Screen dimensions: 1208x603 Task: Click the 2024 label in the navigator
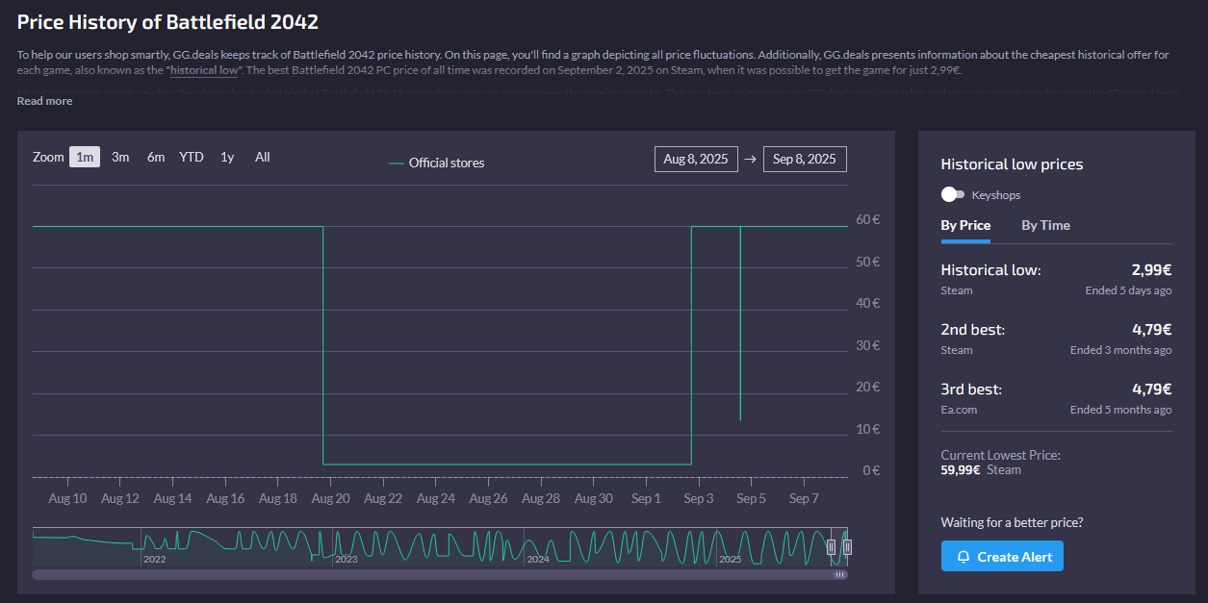[x=538, y=559]
